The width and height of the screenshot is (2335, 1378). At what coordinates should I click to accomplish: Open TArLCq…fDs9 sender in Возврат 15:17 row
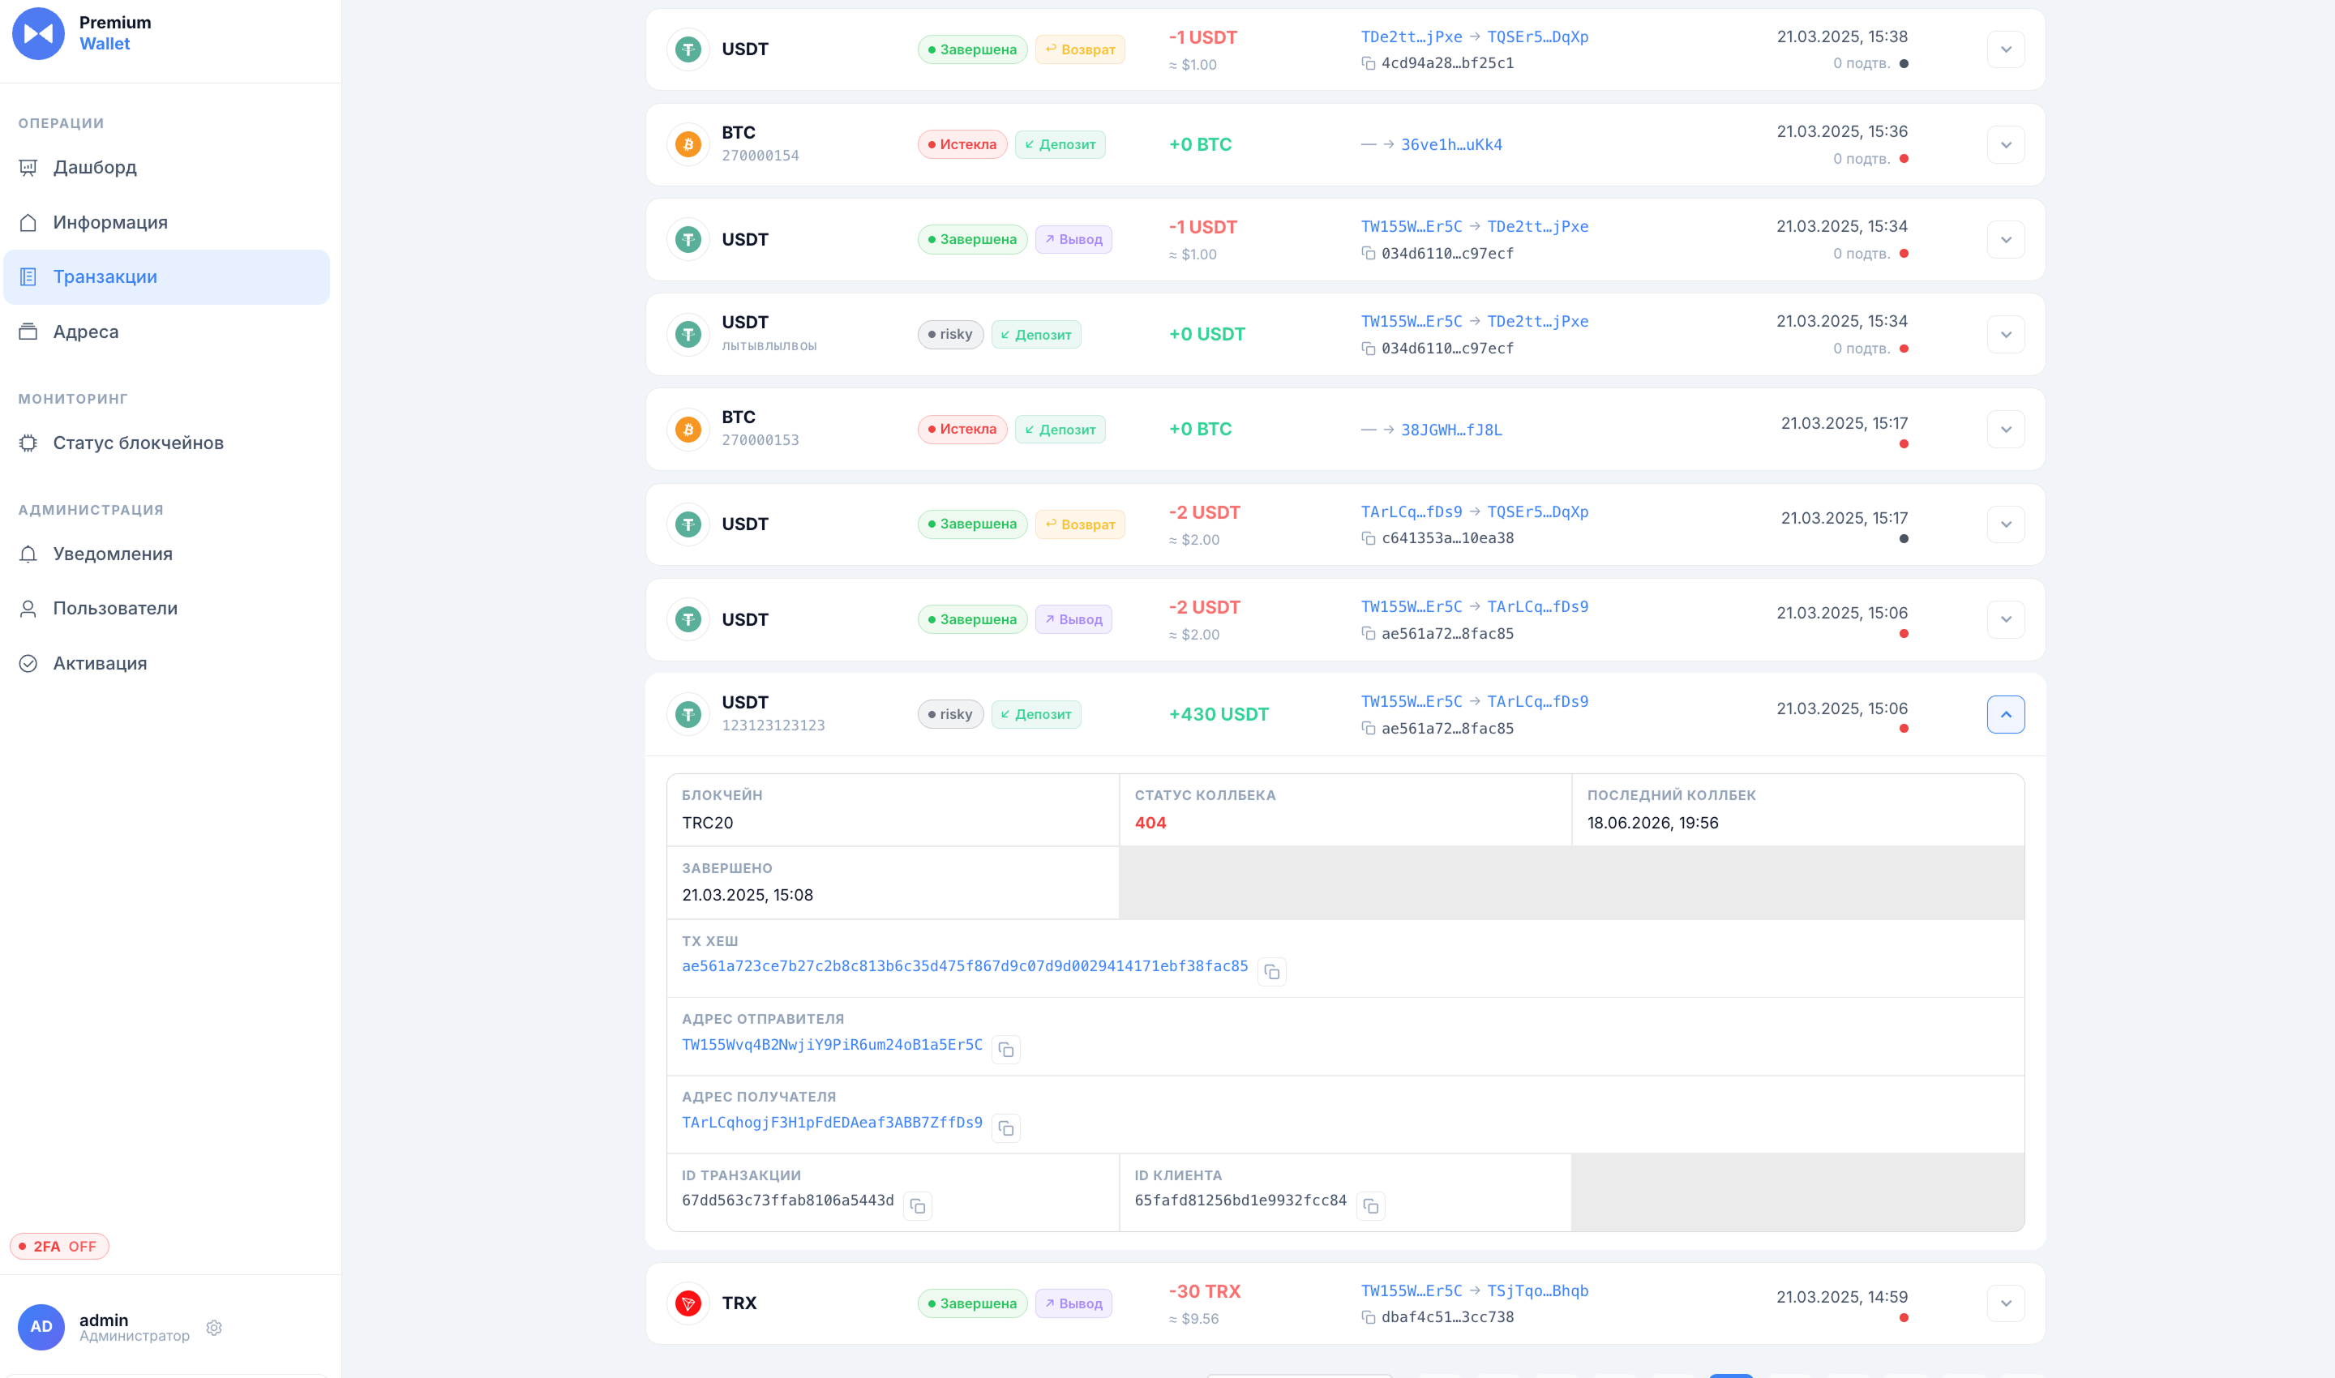(x=1412, y=511)
